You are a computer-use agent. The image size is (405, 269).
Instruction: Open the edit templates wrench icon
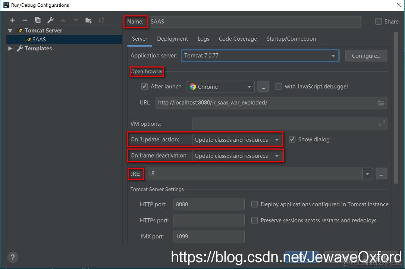click(50, 20)
